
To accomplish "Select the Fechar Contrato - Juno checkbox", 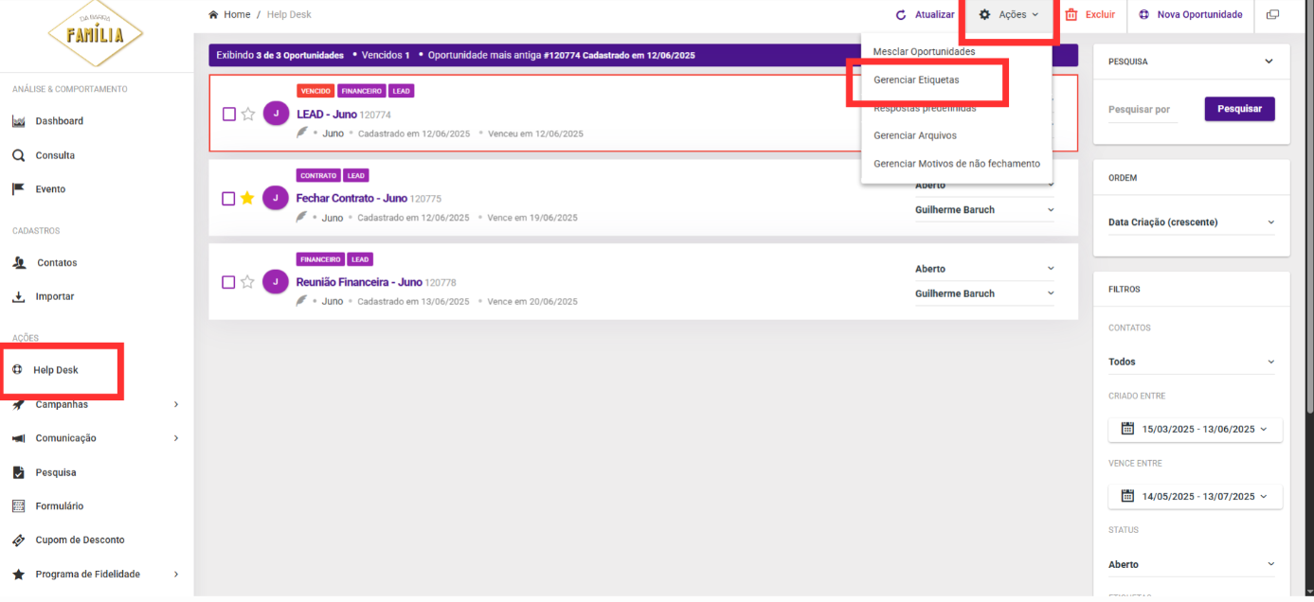I will [228, 199].
